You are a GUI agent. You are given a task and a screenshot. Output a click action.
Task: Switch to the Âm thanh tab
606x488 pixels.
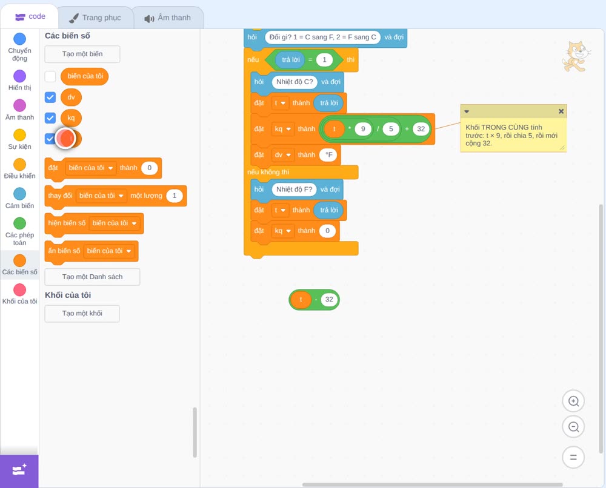[x=168, y=18]
